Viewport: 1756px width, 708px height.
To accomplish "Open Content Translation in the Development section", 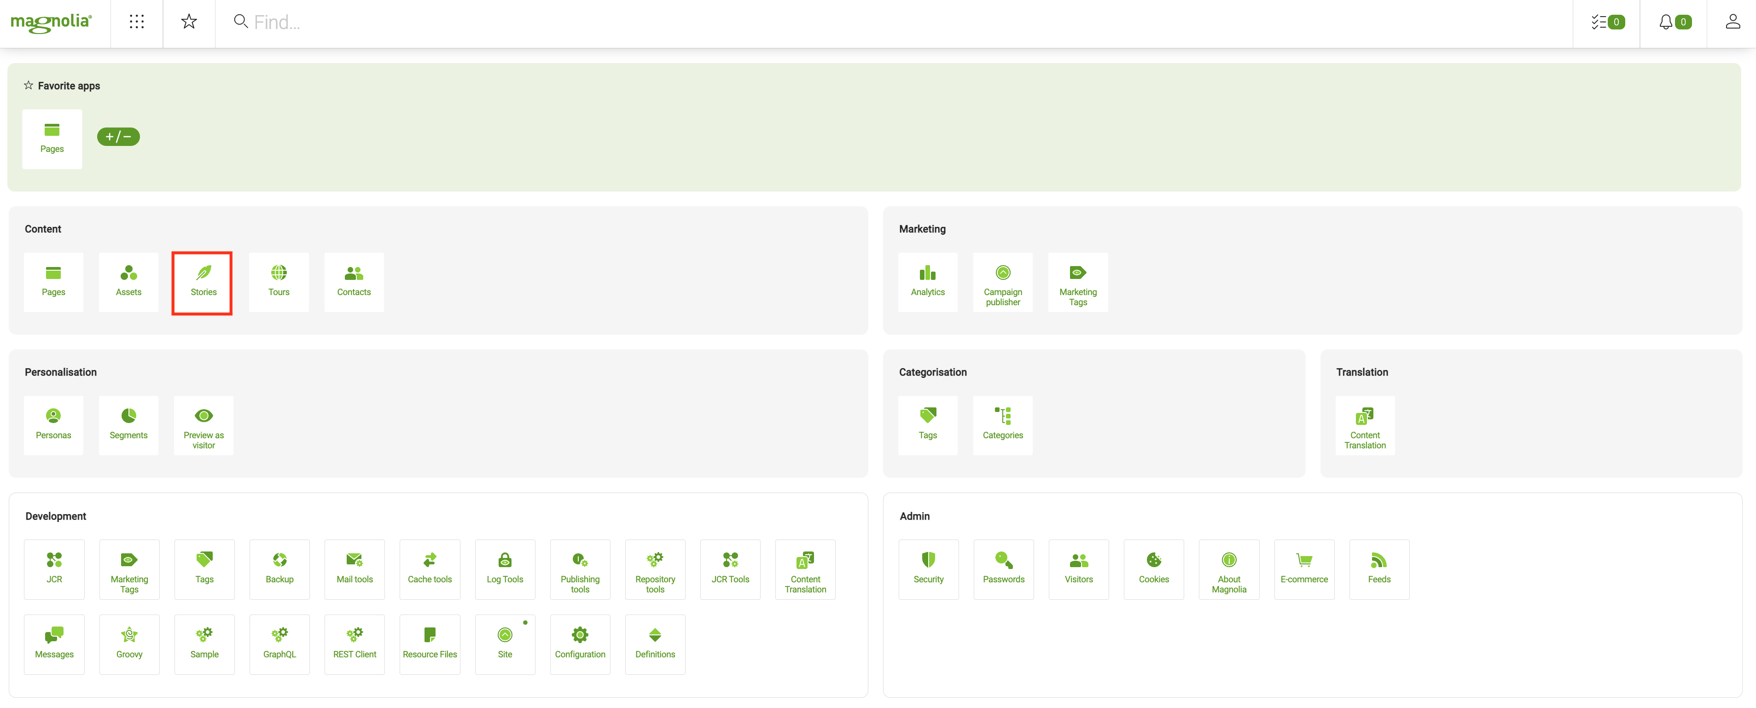I will pos(805,570).
